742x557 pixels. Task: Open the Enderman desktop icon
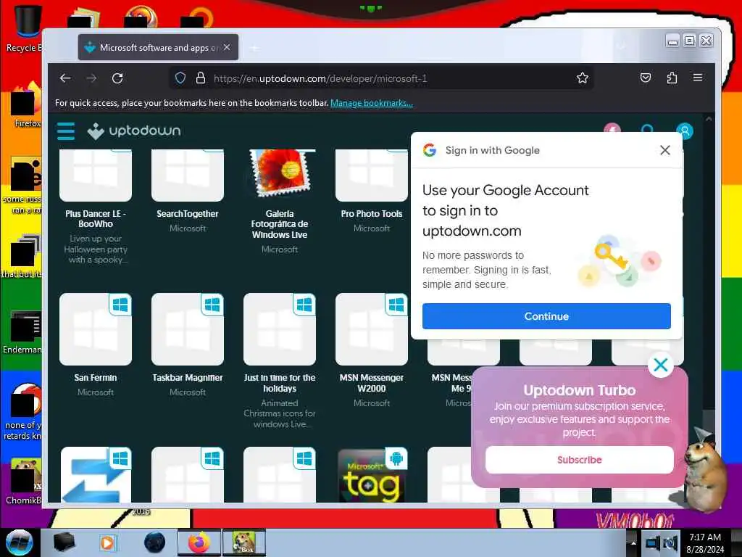click(22, 332)
